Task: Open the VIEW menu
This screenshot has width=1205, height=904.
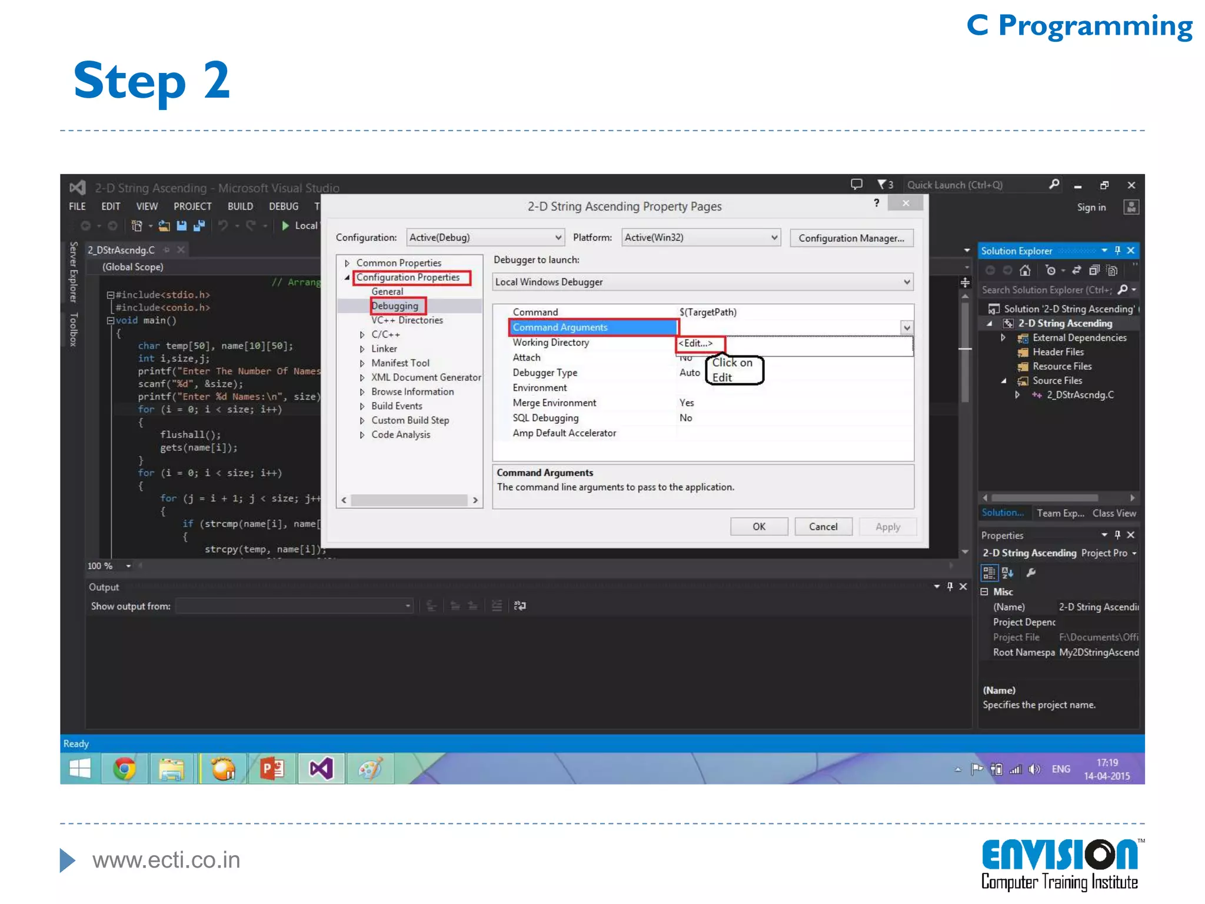Action: click(x=147, y=207)
